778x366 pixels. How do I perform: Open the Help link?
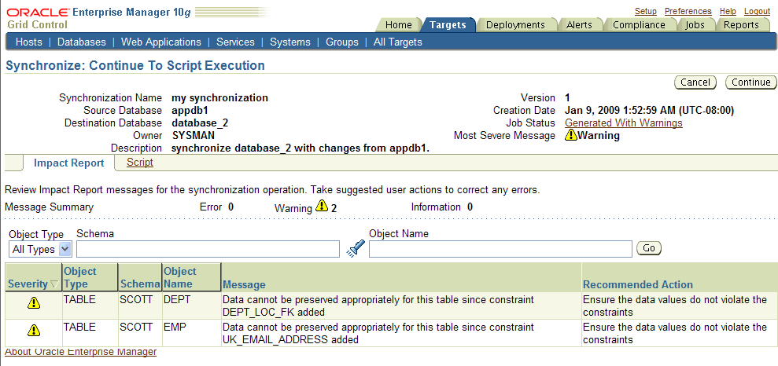[x=728, y=12]
